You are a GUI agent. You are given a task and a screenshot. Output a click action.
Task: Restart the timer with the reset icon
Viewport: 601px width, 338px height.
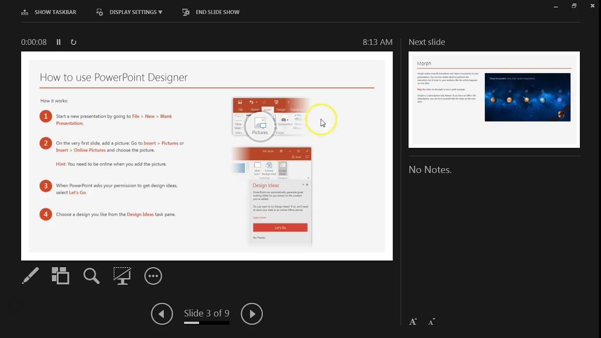[73, 42]
